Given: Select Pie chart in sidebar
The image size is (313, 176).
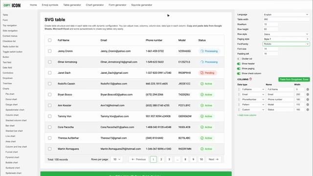Looking at the screenshot, I should [10, 94].
